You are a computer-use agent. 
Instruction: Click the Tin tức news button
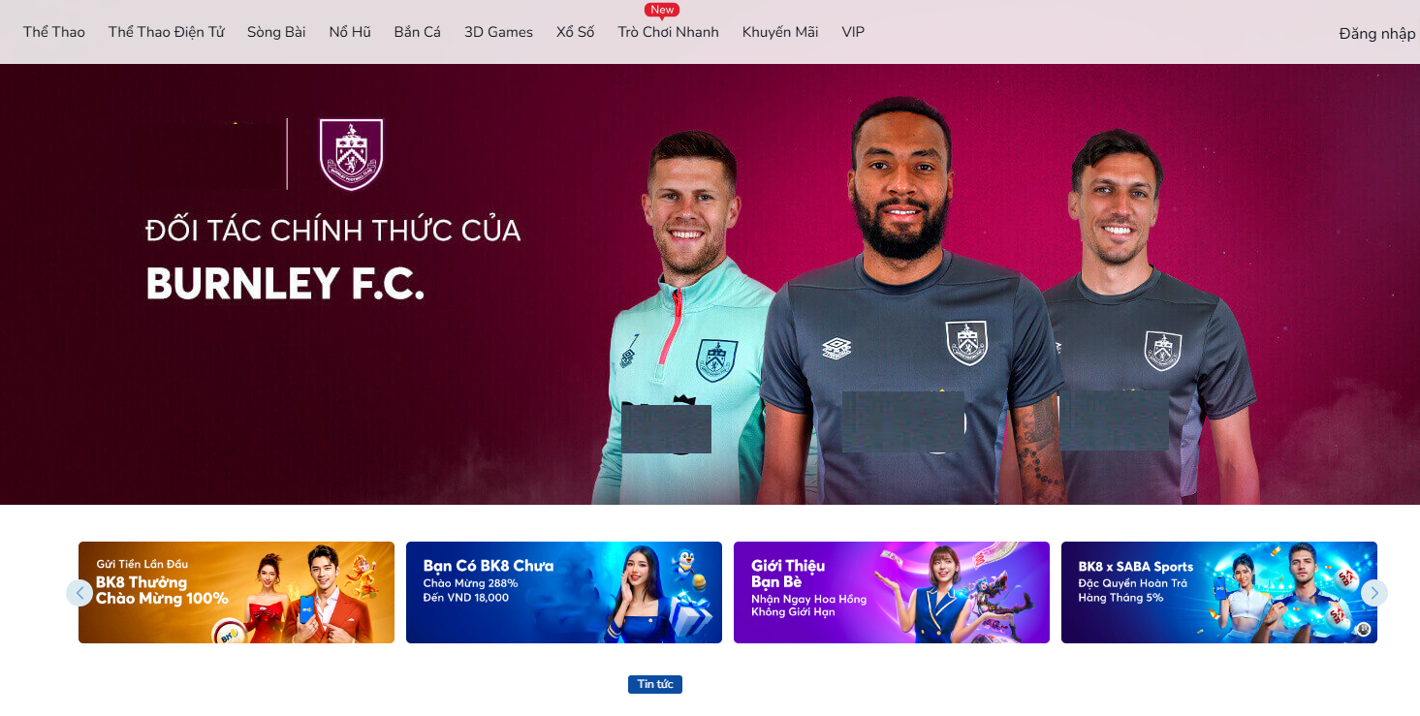pos(655,684)
